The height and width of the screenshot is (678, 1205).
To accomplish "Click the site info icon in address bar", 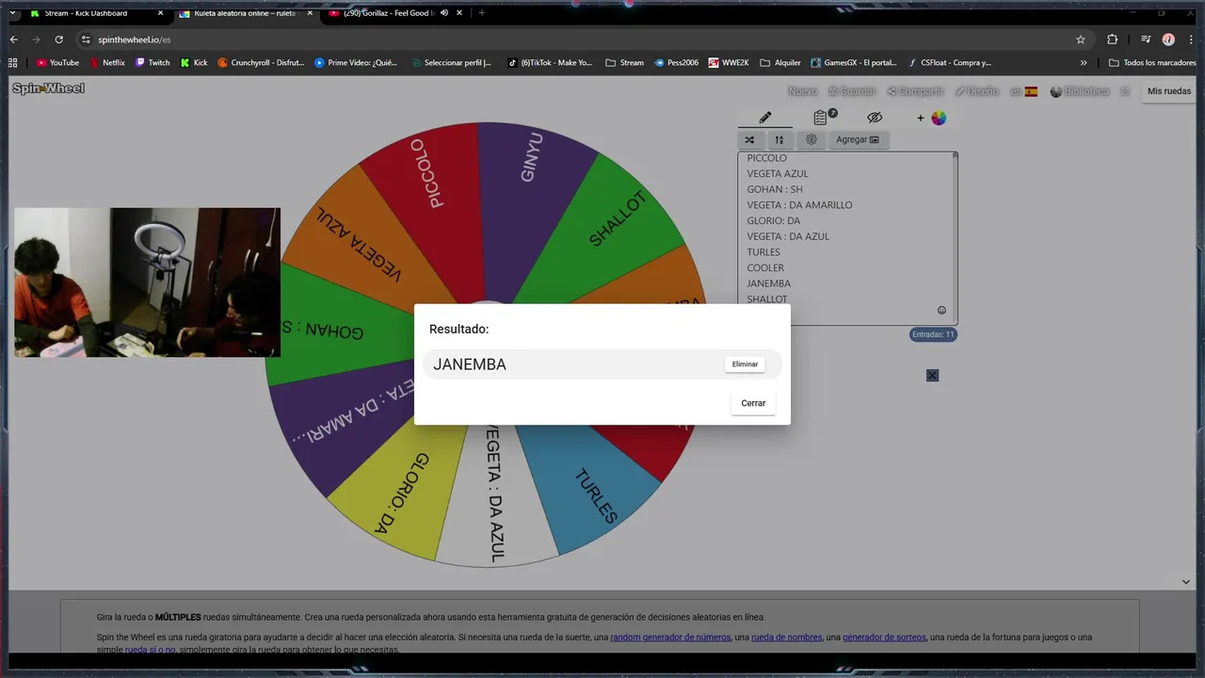I will [86, 40].
